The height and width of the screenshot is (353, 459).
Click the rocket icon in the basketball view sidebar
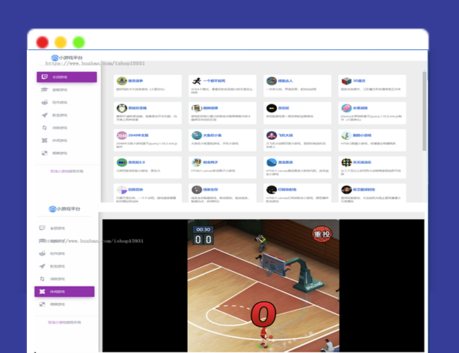42,266
